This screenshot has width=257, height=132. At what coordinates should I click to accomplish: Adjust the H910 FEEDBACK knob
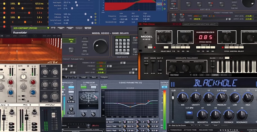tap(186, 38)
